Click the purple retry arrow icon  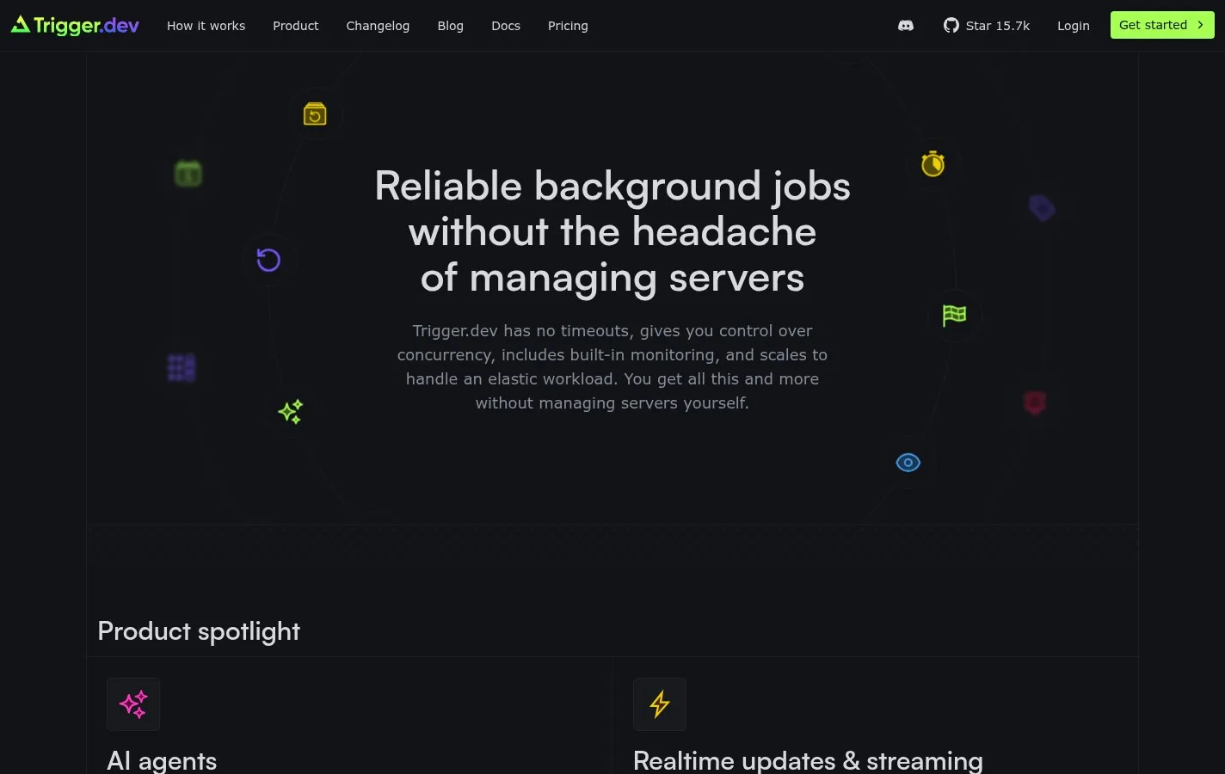[268, 260]
